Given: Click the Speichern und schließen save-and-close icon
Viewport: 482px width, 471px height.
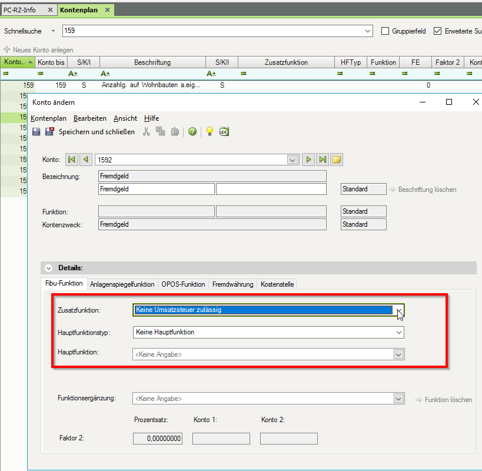Looking at the screenshot, I should 49,131.
